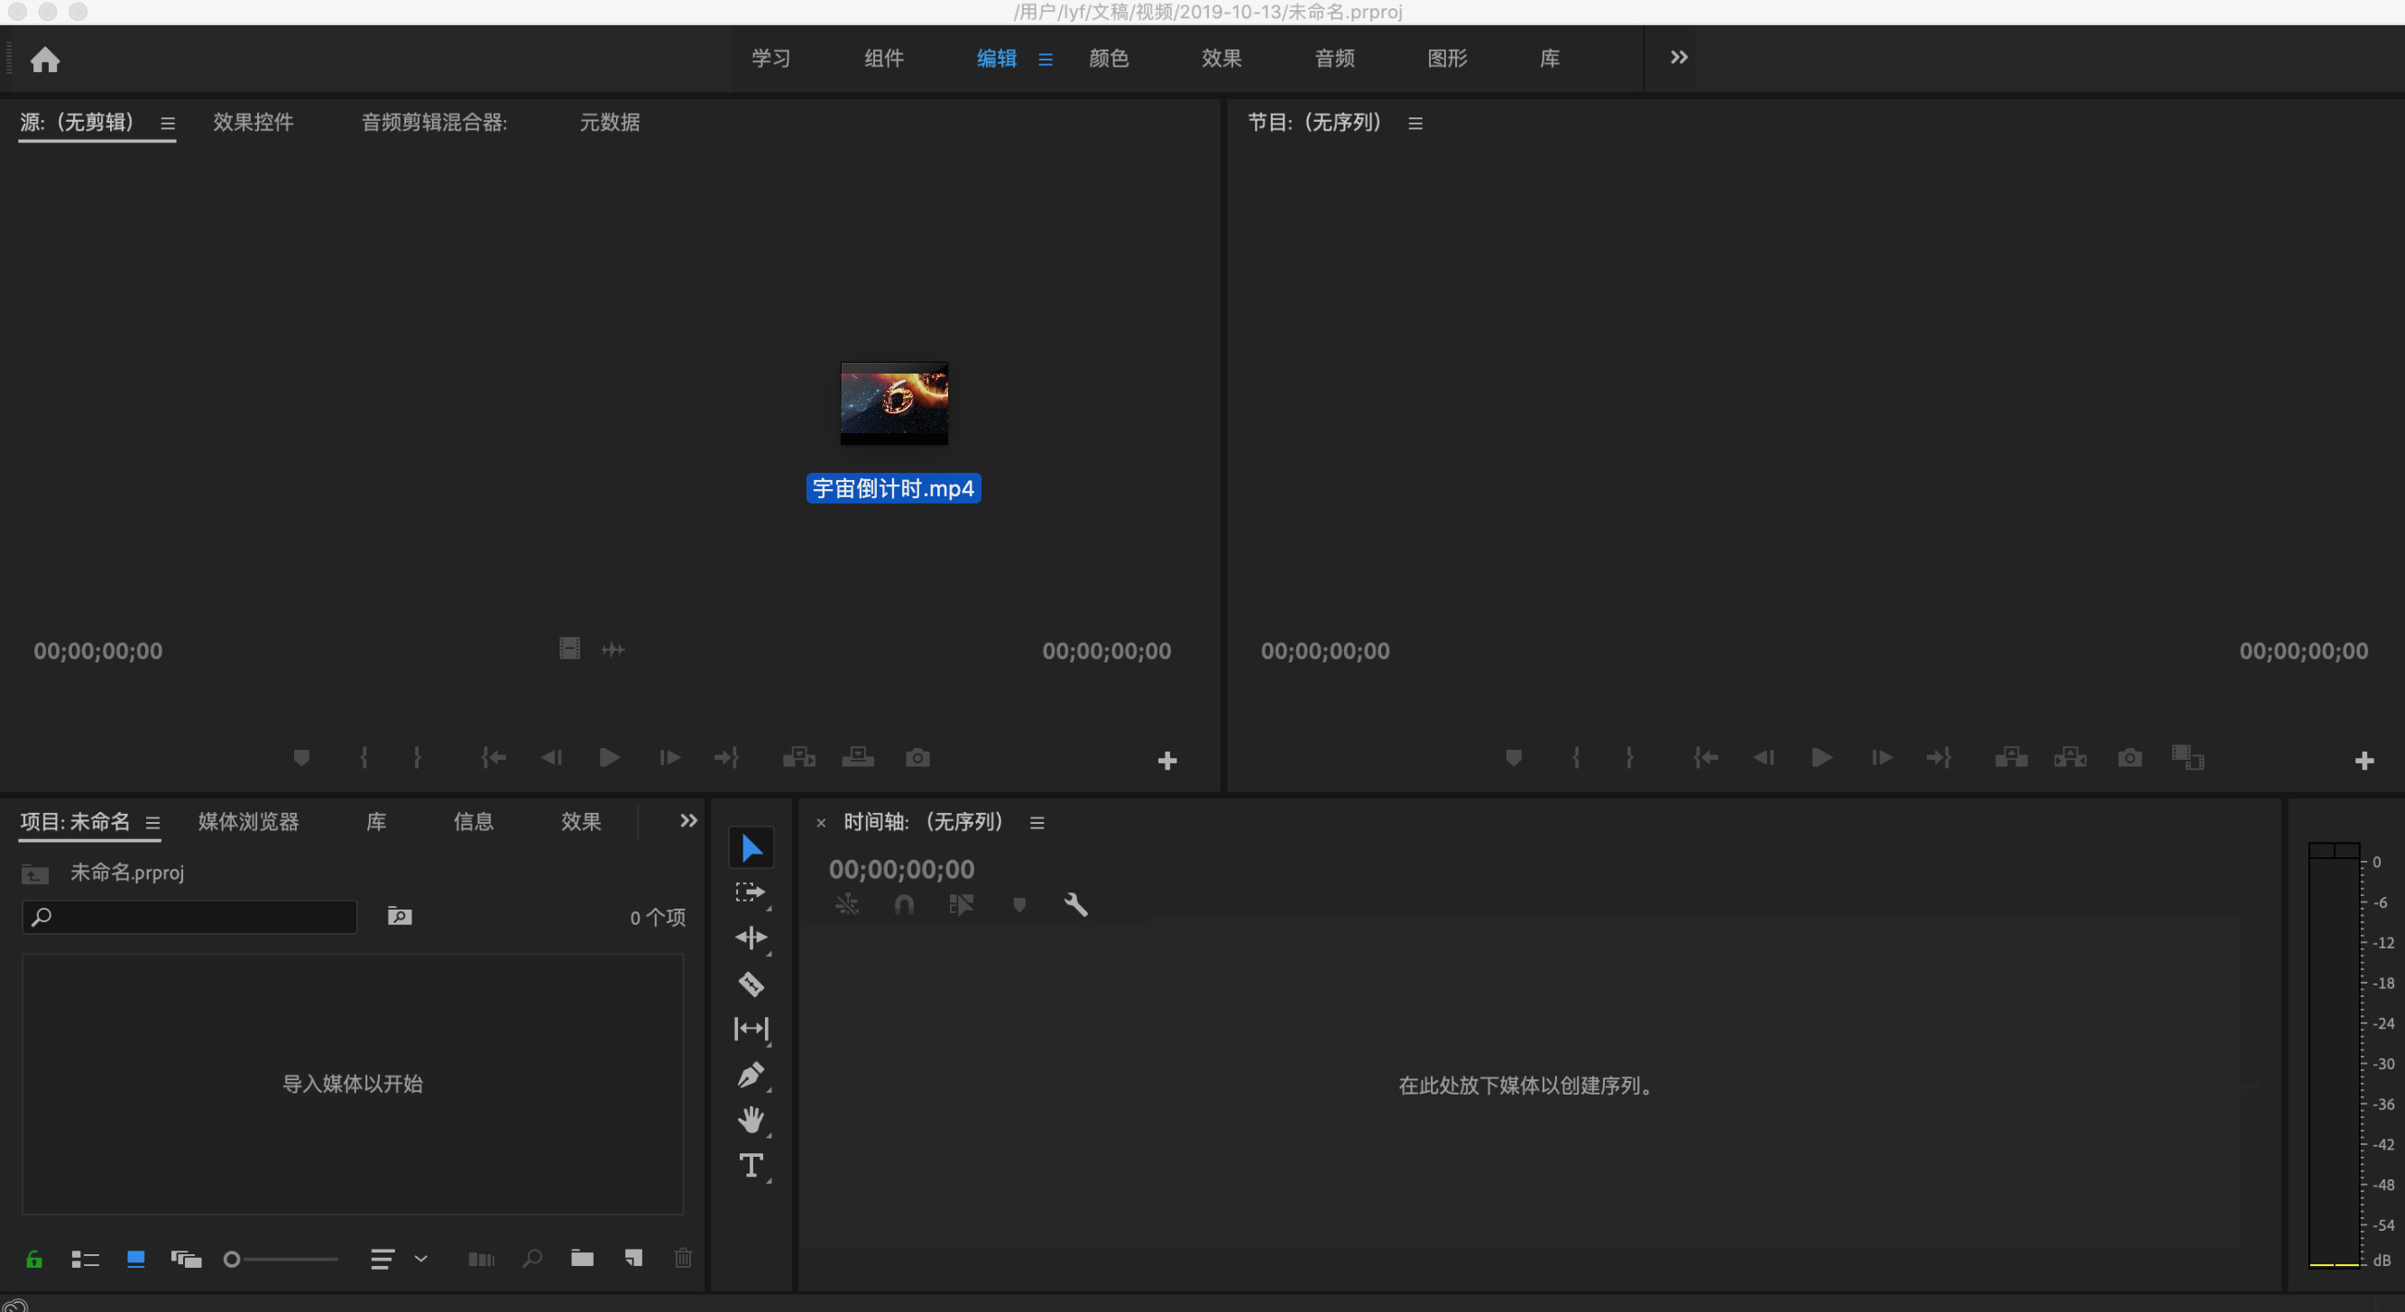This screenshot has width=2405, height=1312.
Task: Open the Project panel menu
Action: (153, 824)
